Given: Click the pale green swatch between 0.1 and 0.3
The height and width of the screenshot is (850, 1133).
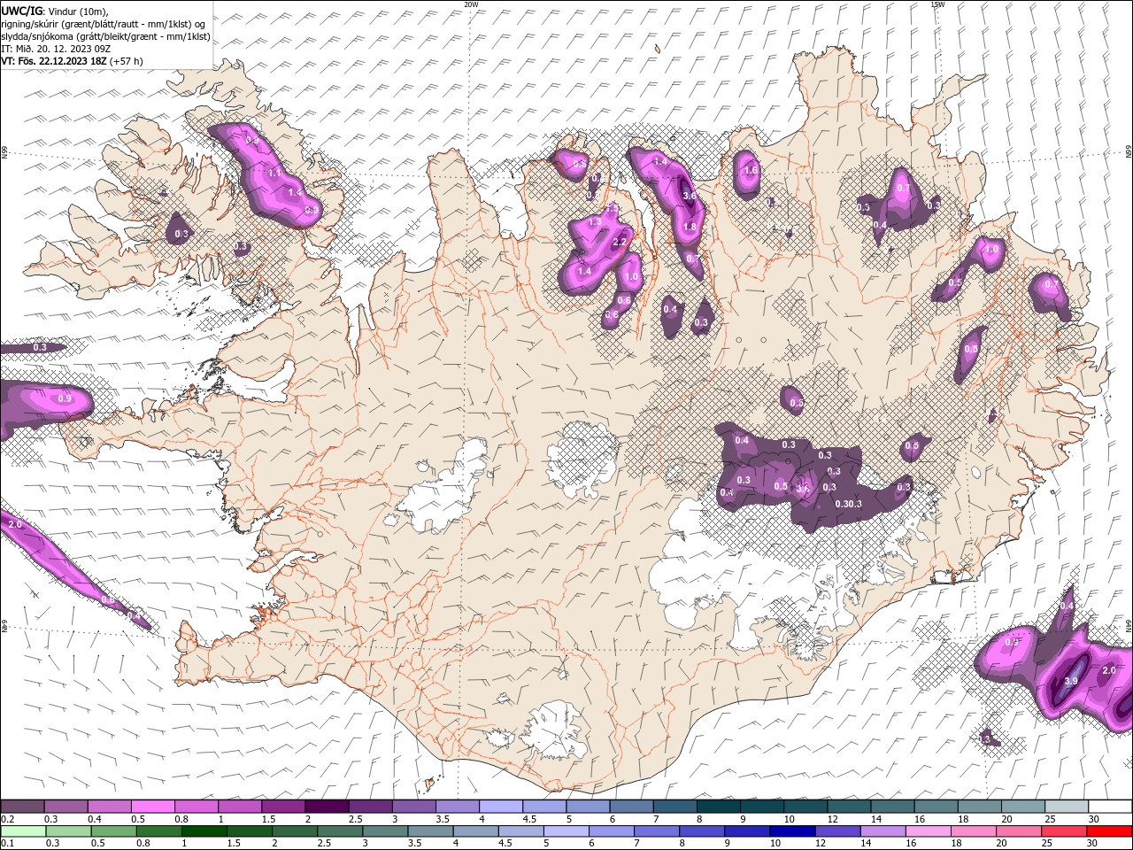Looking at the screenshot, I should click(x=23, y=831).
